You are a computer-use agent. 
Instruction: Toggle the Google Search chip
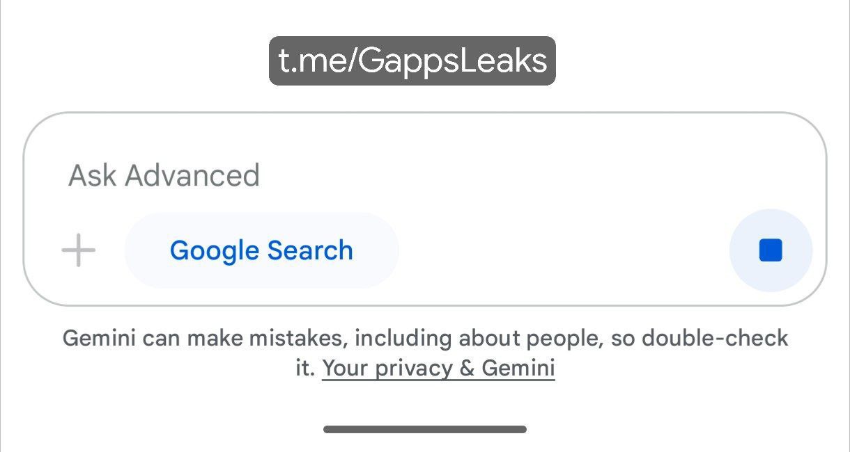pos(261,250)
